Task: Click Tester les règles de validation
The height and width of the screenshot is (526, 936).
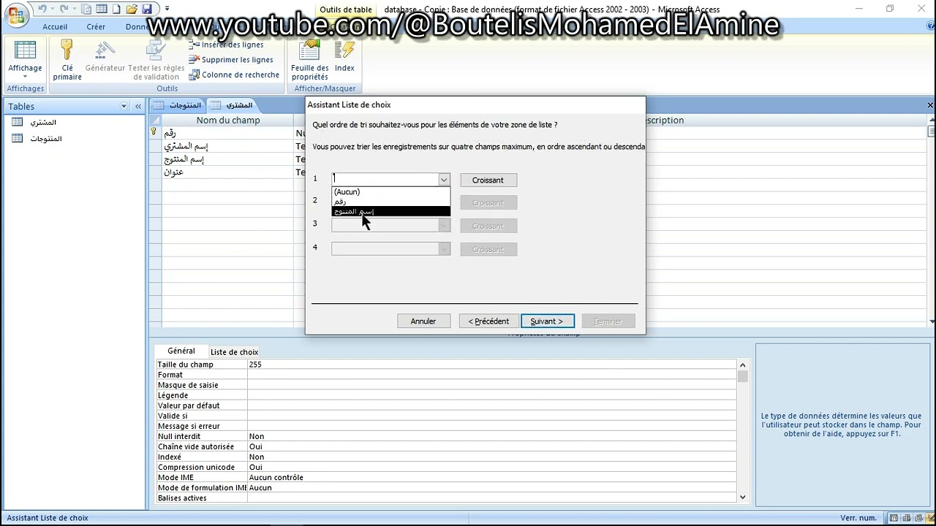Action: 156,60
